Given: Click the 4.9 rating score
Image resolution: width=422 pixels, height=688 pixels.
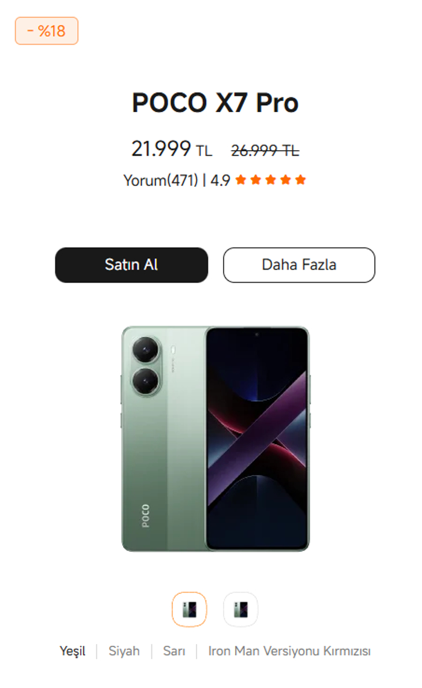Looking at the screenshot, I should [x=220, y=180].
